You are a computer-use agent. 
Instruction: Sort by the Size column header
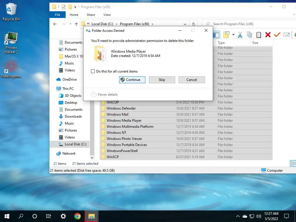point(262,43)
